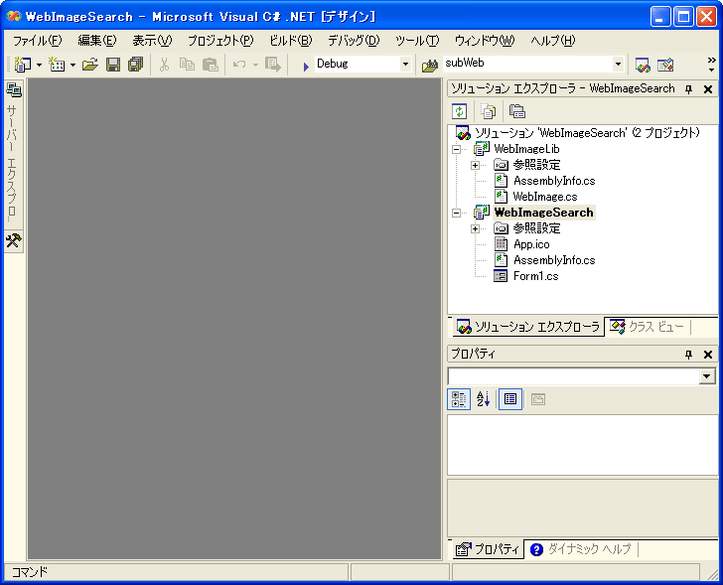Start debugging with the blue play icon
Viewport: 723px width, 585px height.
(x=306, y=67)
